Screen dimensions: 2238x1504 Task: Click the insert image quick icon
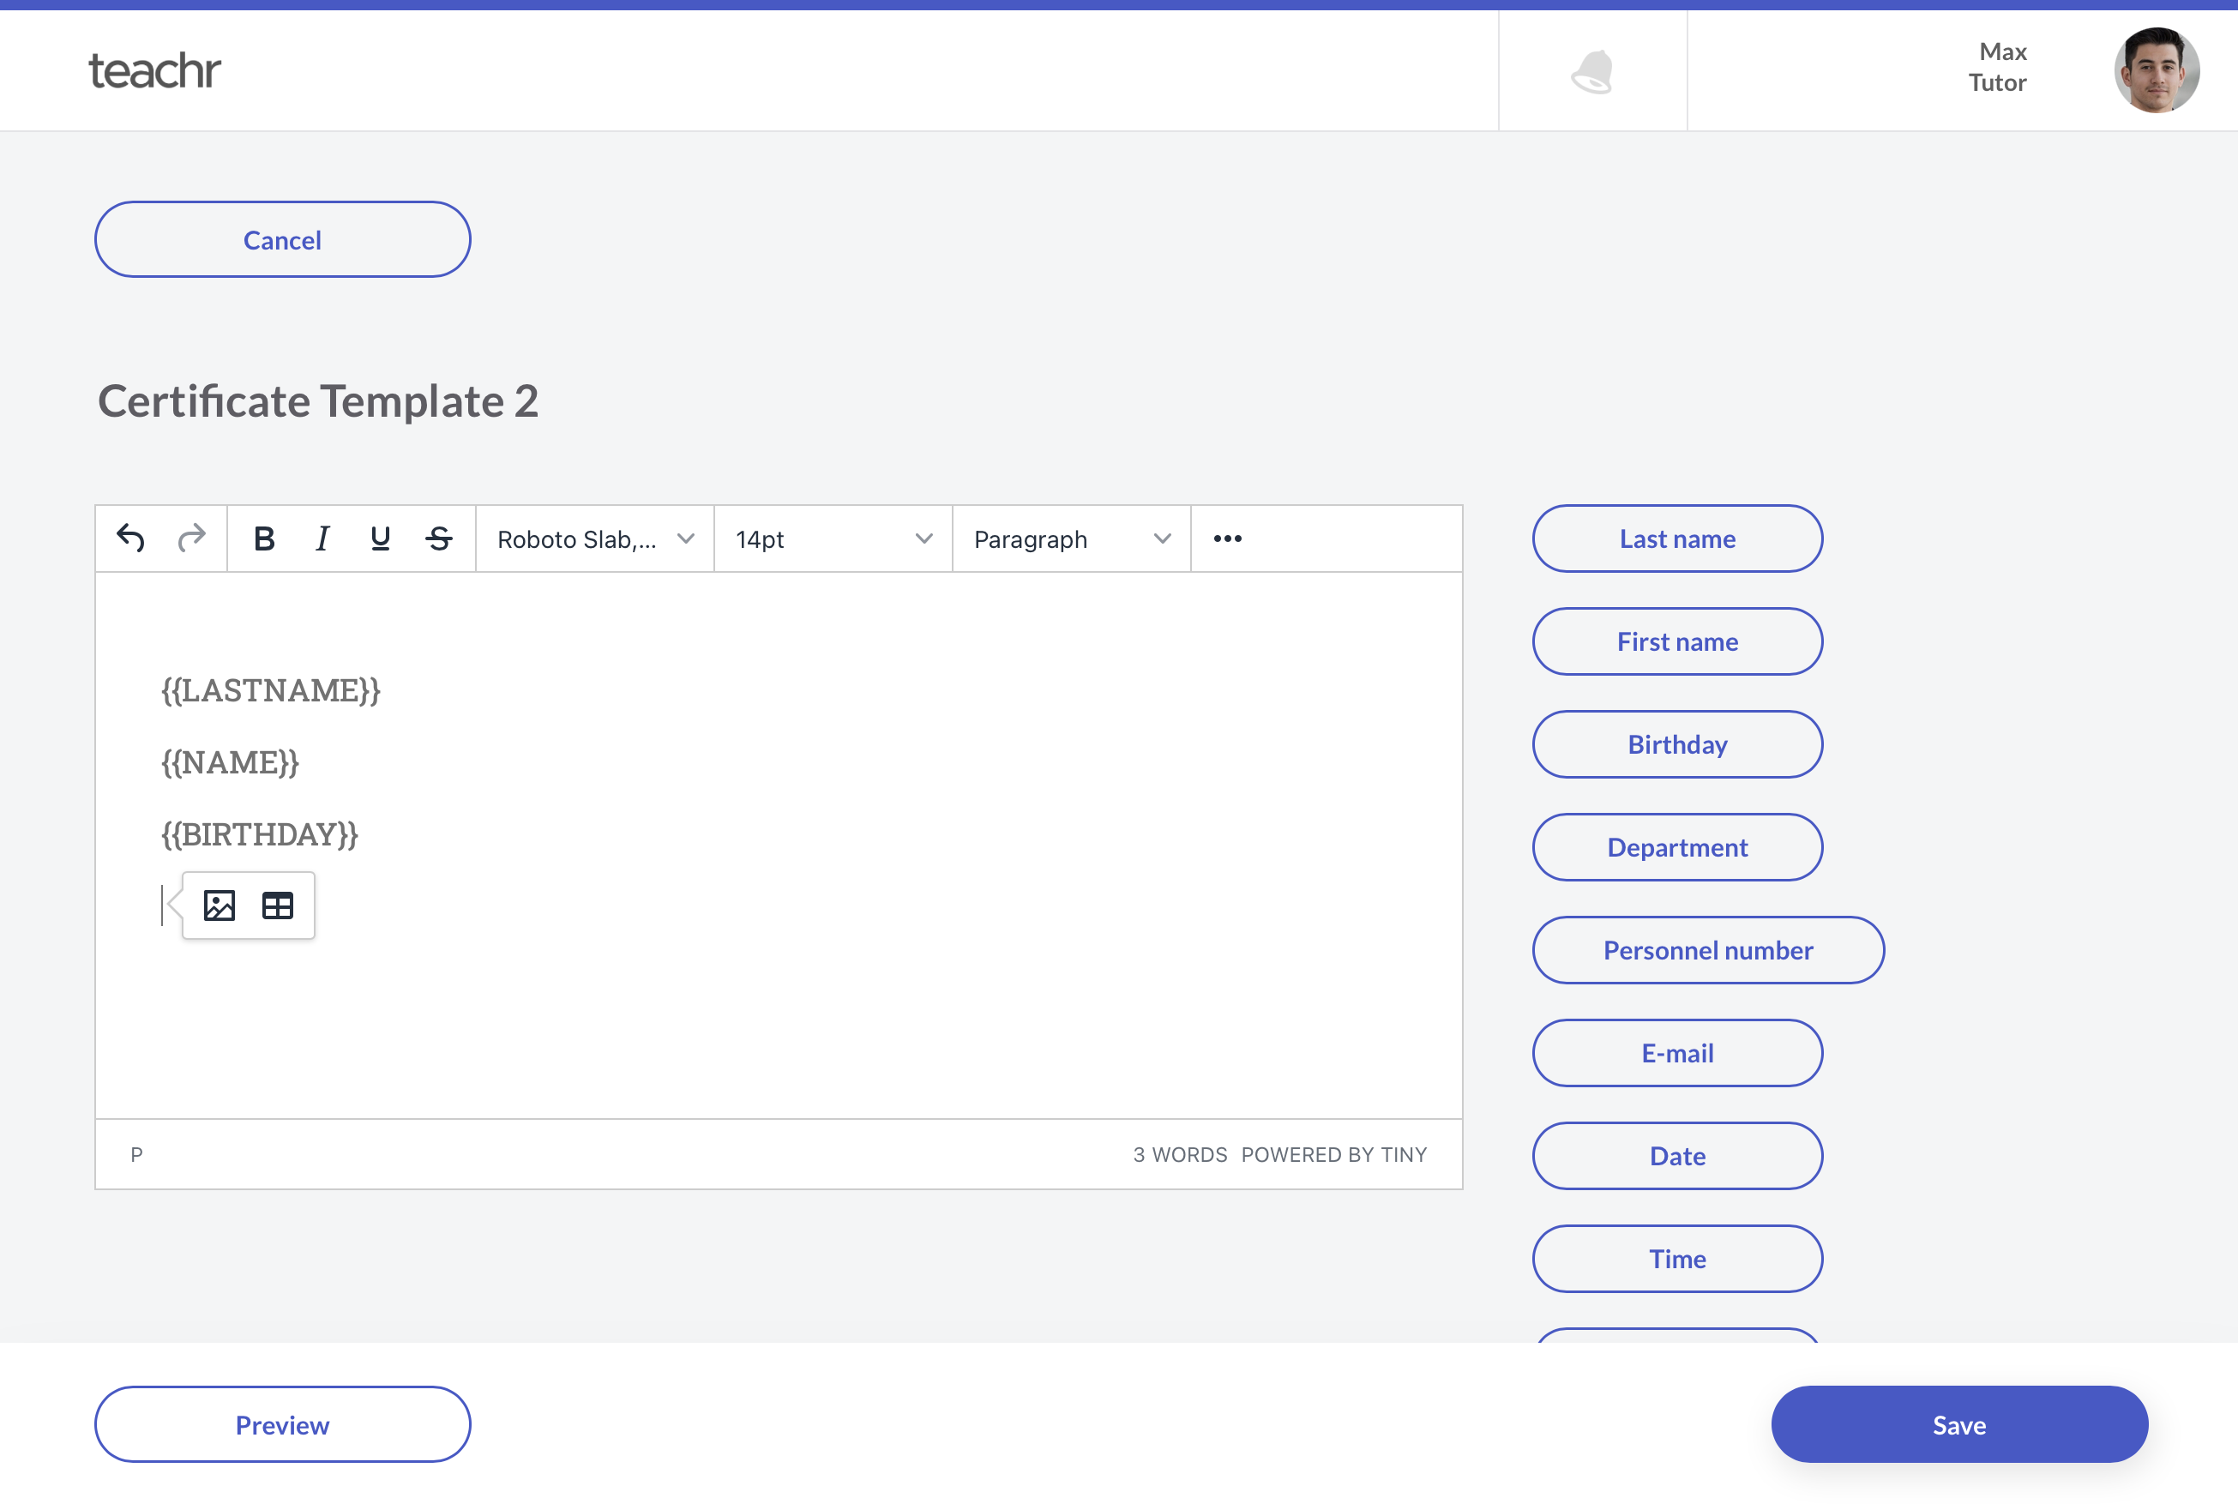point(220,905)
